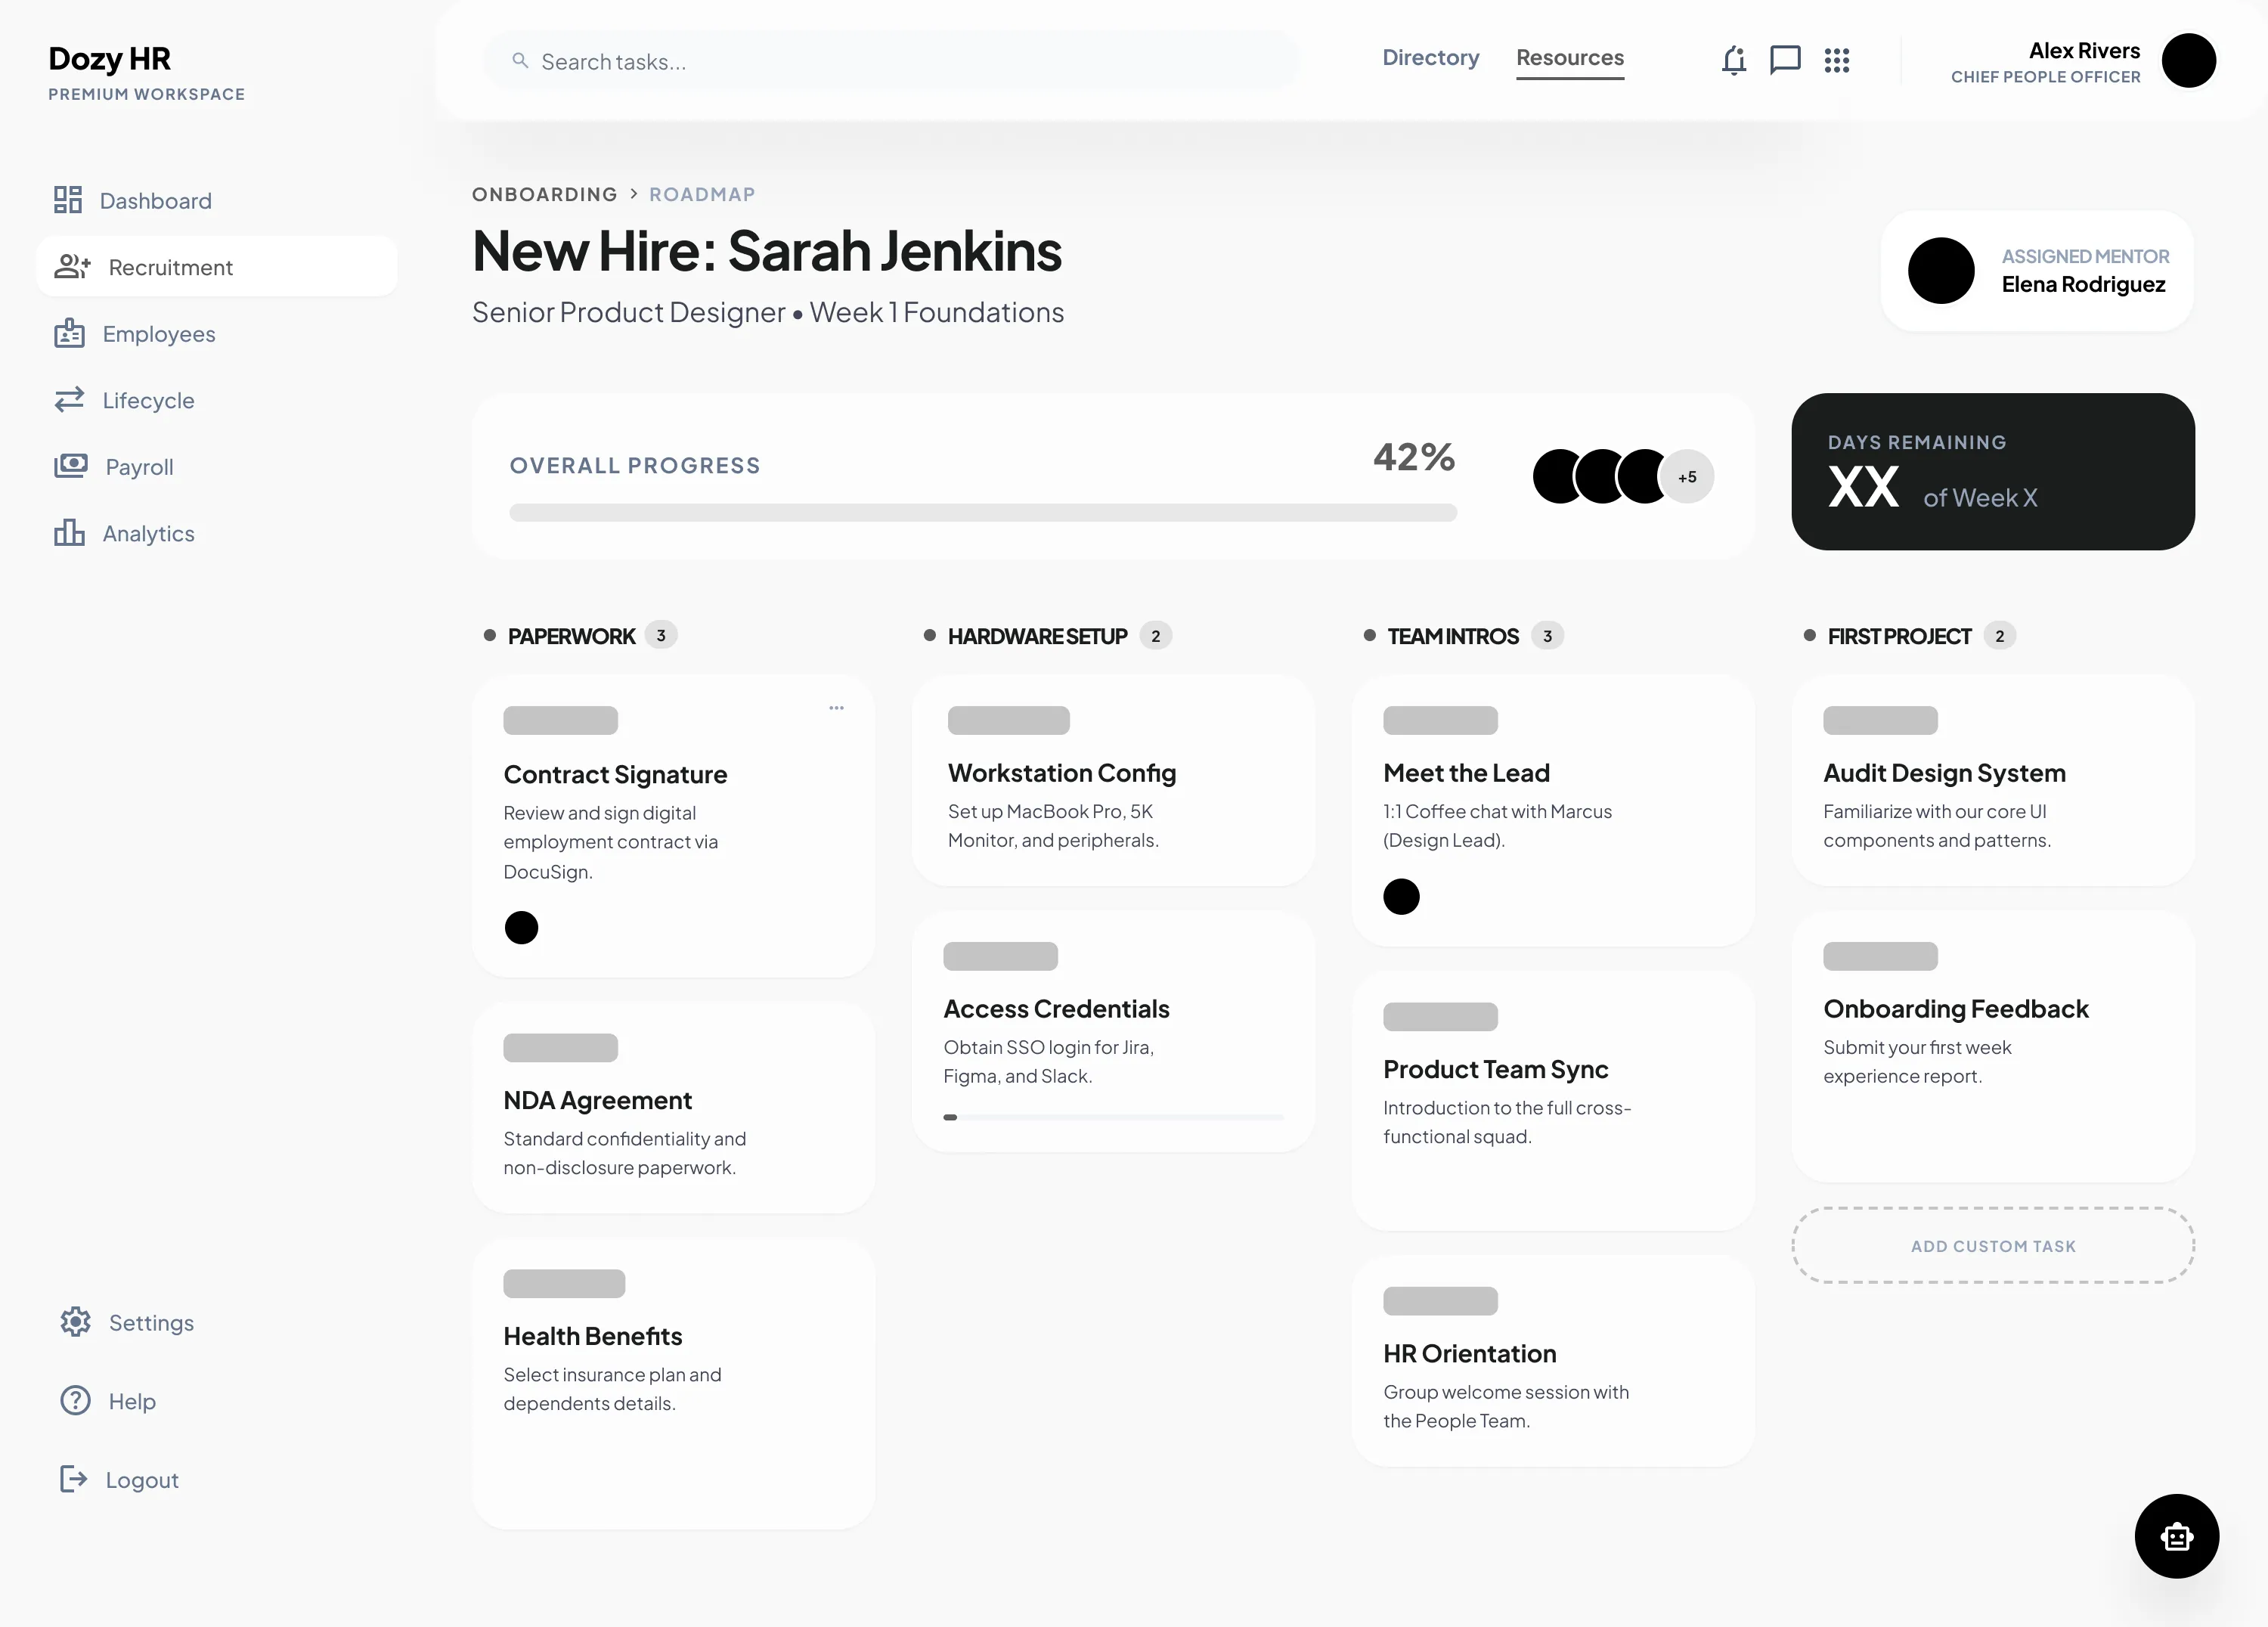Open Dashboard from the sidebar
This screenshot has width=2268, height=1627.
(155, 201)
